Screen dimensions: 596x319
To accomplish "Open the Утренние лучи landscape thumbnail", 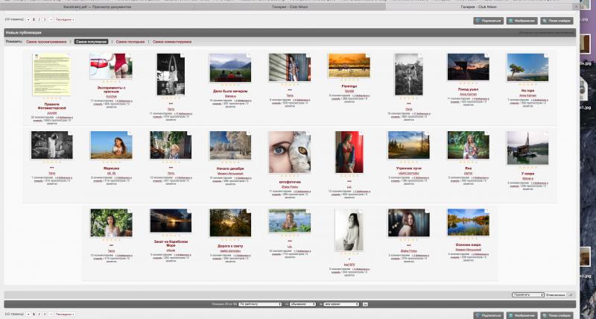I will [408, 145].
